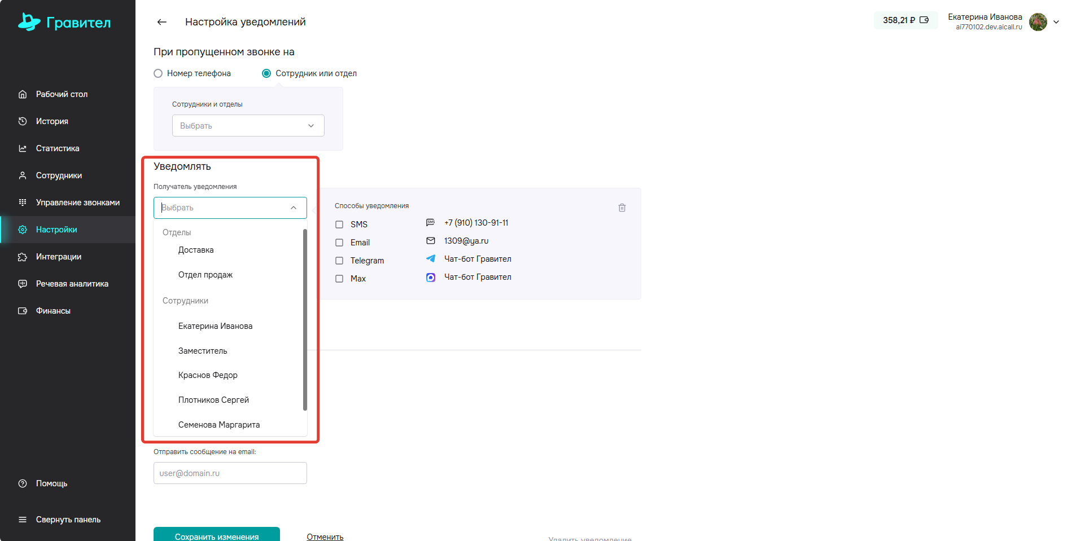This screenshot has height=541, width=1072.
Task: Pick Краснов Федор in dropdown list
Action: coord(208,375)
